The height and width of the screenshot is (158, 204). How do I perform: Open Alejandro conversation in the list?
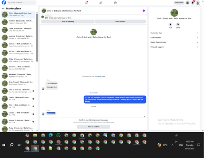point(18,76)
